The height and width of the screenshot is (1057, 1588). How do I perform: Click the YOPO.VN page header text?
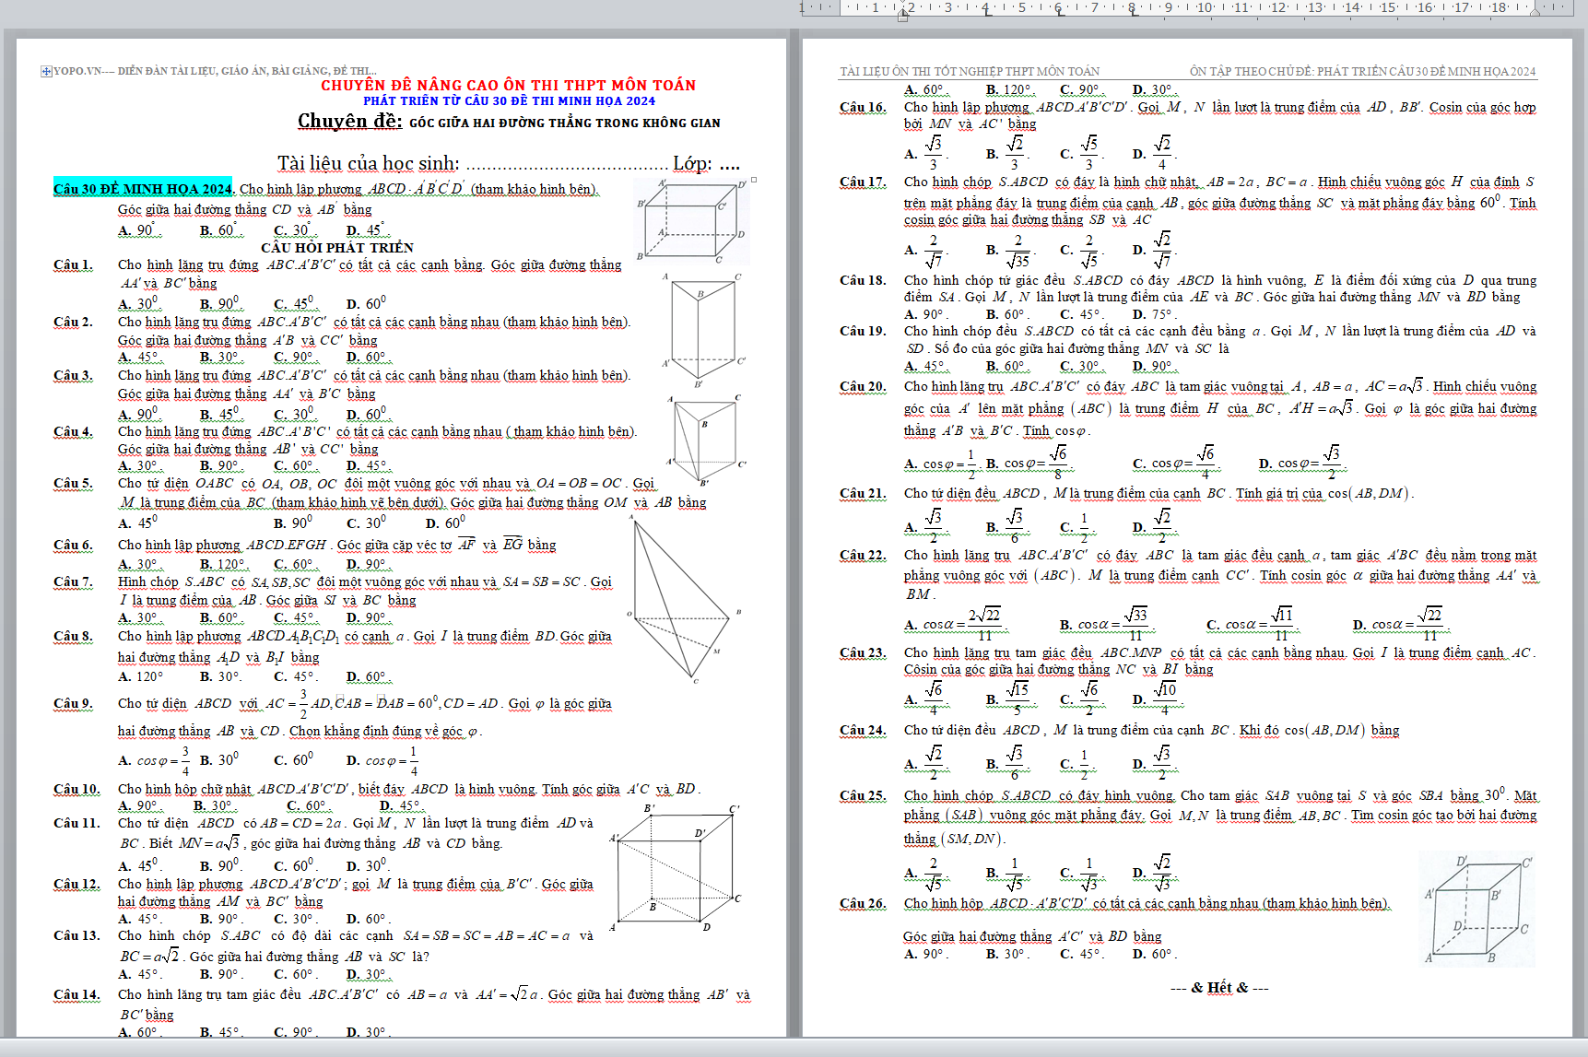216,71
